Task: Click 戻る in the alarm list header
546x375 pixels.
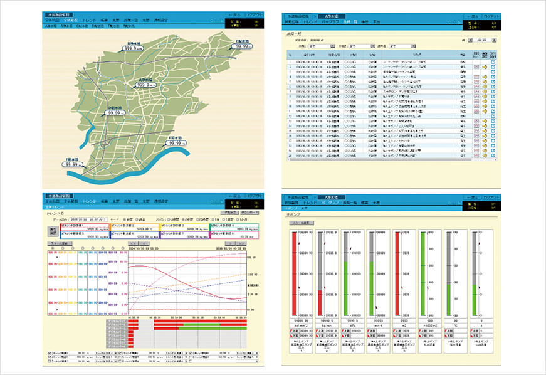Action: coord(472,16)
